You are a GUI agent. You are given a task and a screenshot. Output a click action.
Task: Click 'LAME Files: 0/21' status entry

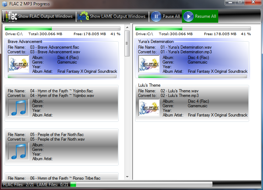53,185
